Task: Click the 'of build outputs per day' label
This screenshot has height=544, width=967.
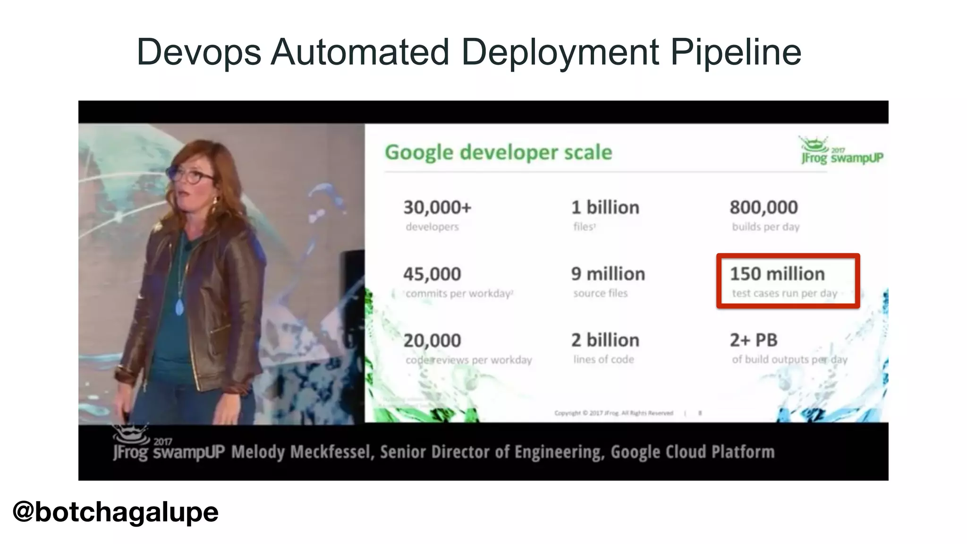Action: coord(790,359)
